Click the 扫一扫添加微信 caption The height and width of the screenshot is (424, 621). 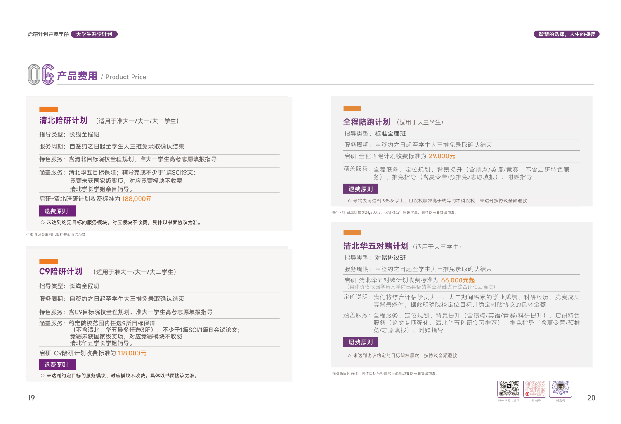pyautogui.click(x=509, y=401)
